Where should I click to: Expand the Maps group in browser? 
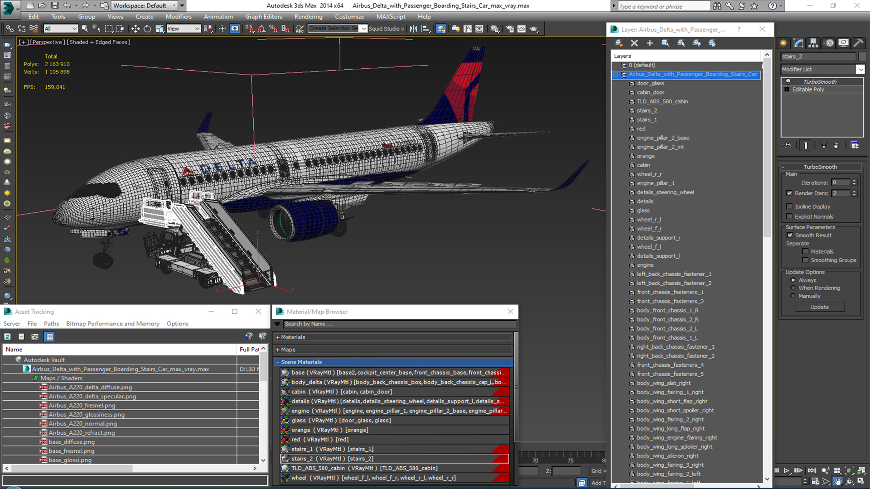coord(278,350)
